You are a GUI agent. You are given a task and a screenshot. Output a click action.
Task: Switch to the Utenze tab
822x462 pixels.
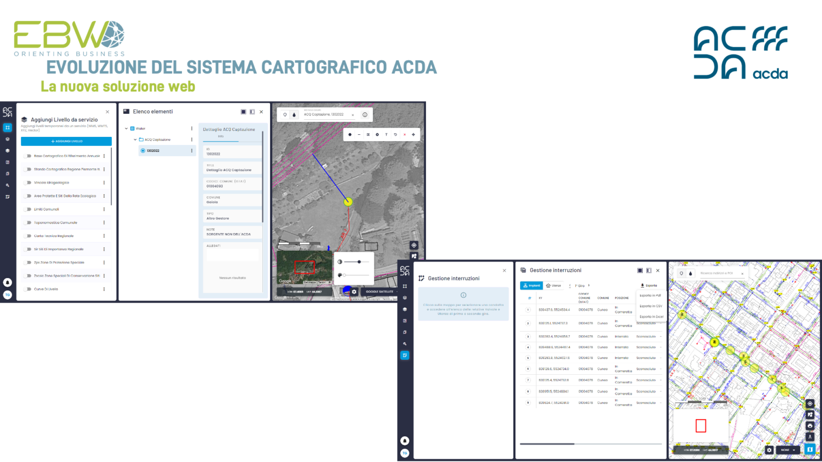553,286
